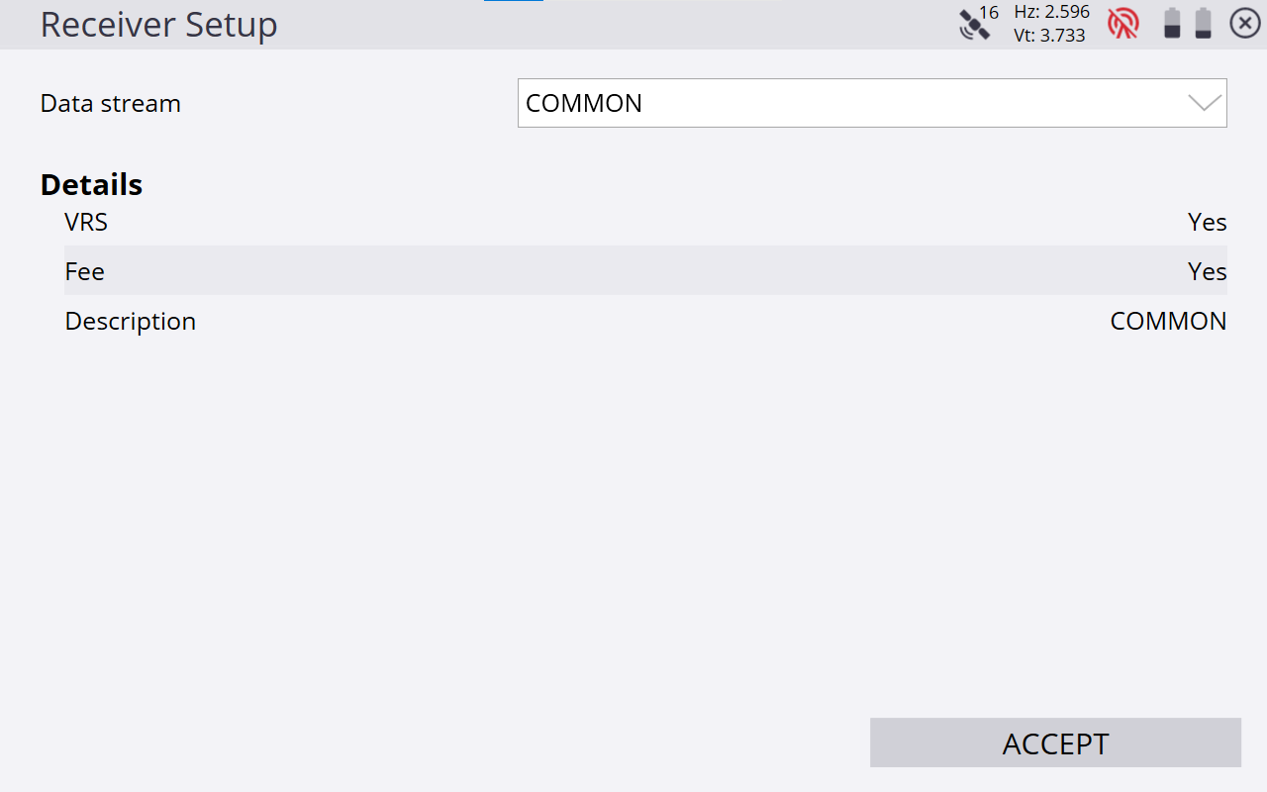Select the VRS detail row label
The image size is (1267, 792).
(x=86, y=222)
